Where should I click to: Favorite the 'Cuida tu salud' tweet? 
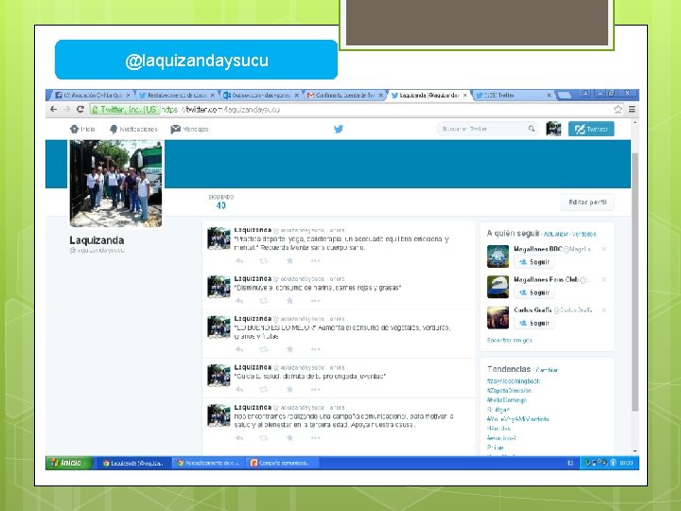(289, 389)
